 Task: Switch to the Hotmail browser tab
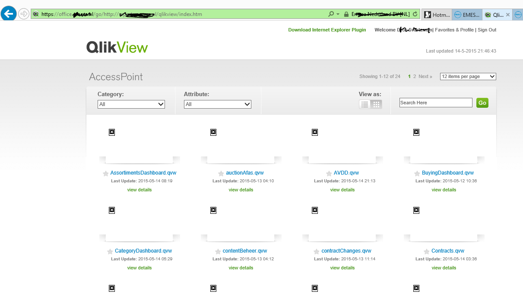point(437,15)
